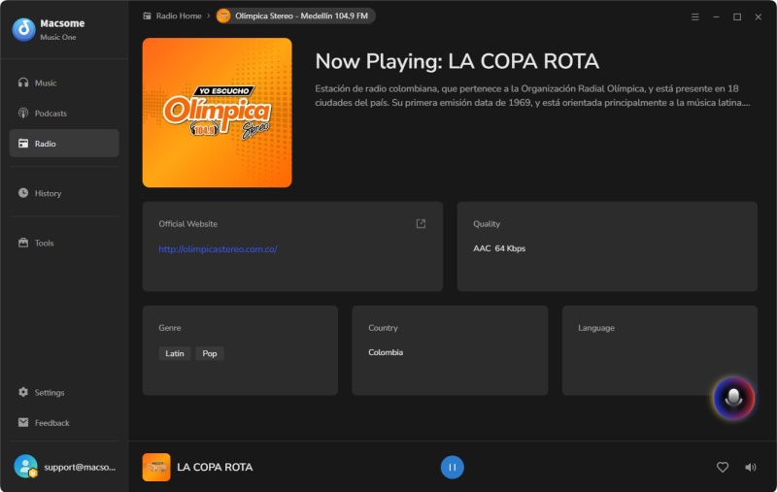Screen dimensions: 777x492
Task: Click the Olímpica Stereo breadcrumb chip
Action: coord(295,16)
